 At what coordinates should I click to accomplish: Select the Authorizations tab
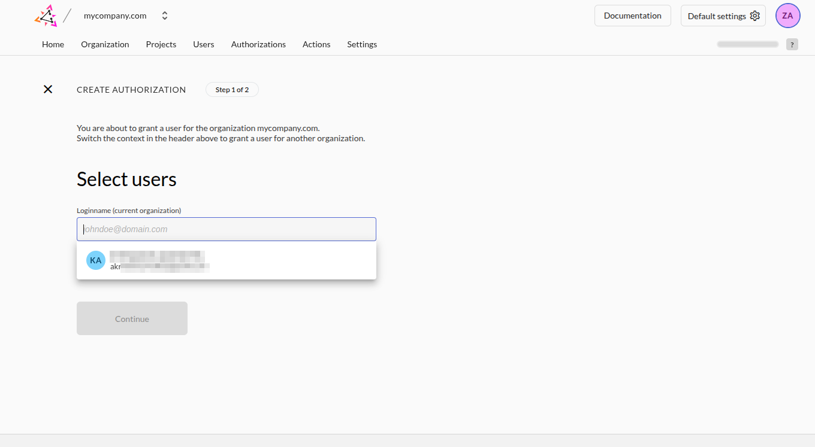[258, 44]
